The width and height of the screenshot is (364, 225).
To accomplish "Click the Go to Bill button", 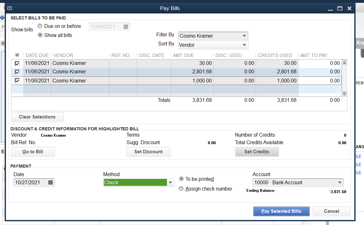I will [x=33, y=152].
